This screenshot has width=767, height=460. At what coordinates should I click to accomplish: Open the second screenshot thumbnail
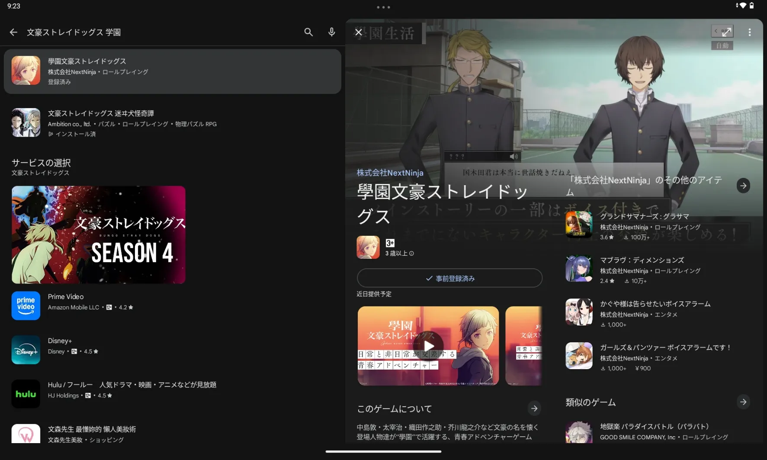(x=524, y=346)
